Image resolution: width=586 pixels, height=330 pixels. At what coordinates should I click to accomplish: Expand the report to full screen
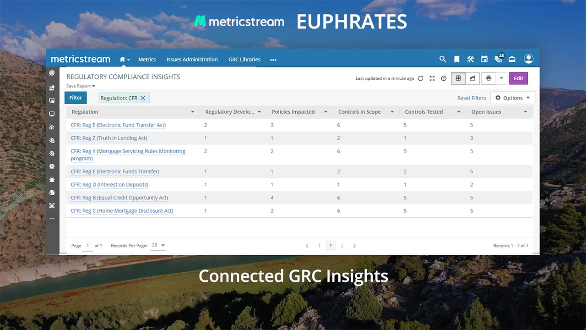pyautogui.click(x=432, y=78)
